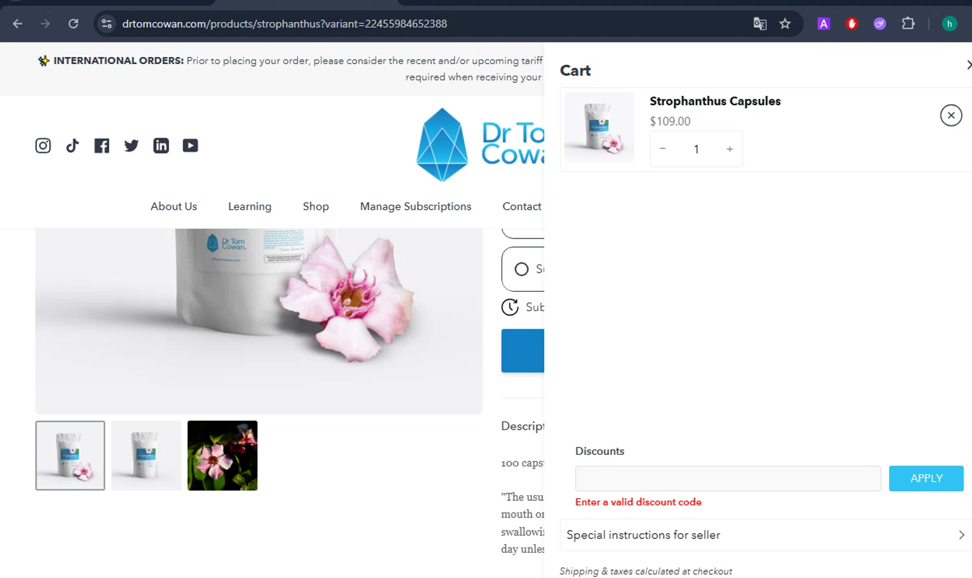Click the translate page icon
The image size is (972, 578).
point(760,24)
